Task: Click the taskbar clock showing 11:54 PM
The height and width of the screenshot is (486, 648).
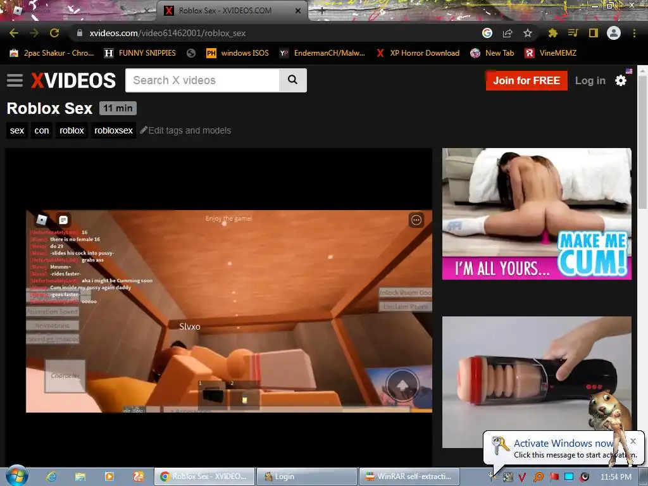Action: (616, 477)
